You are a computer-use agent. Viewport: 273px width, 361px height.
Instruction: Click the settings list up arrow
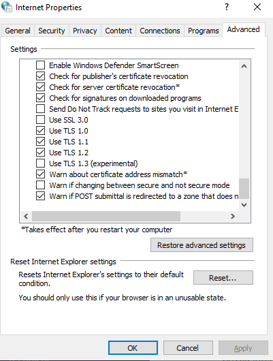[x=244, y=67]
